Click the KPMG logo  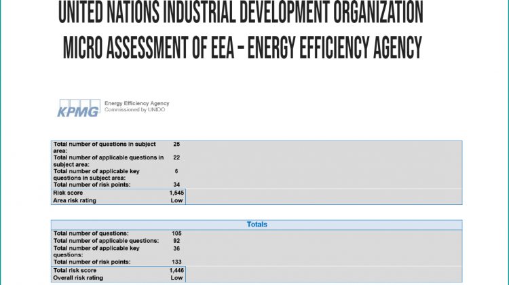click(x=79, y=108)
